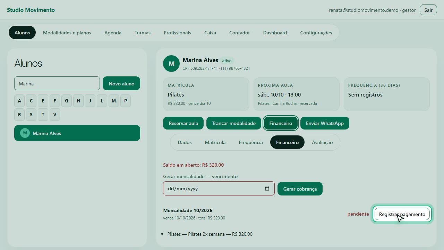
Task: Filter students by letter E
Action: tap(43, 101)
